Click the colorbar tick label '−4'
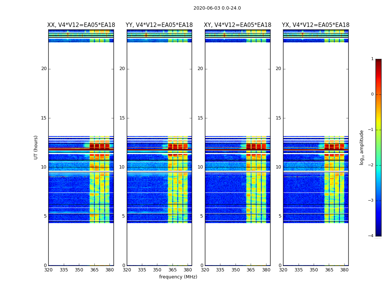The image size is (387, 295). [371, 236]
